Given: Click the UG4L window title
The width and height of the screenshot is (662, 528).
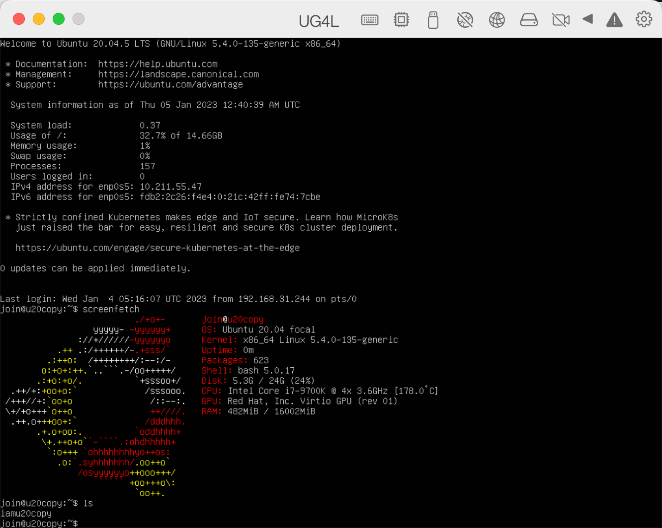Looking at the screenshot, I should click(x=319, y=21).
